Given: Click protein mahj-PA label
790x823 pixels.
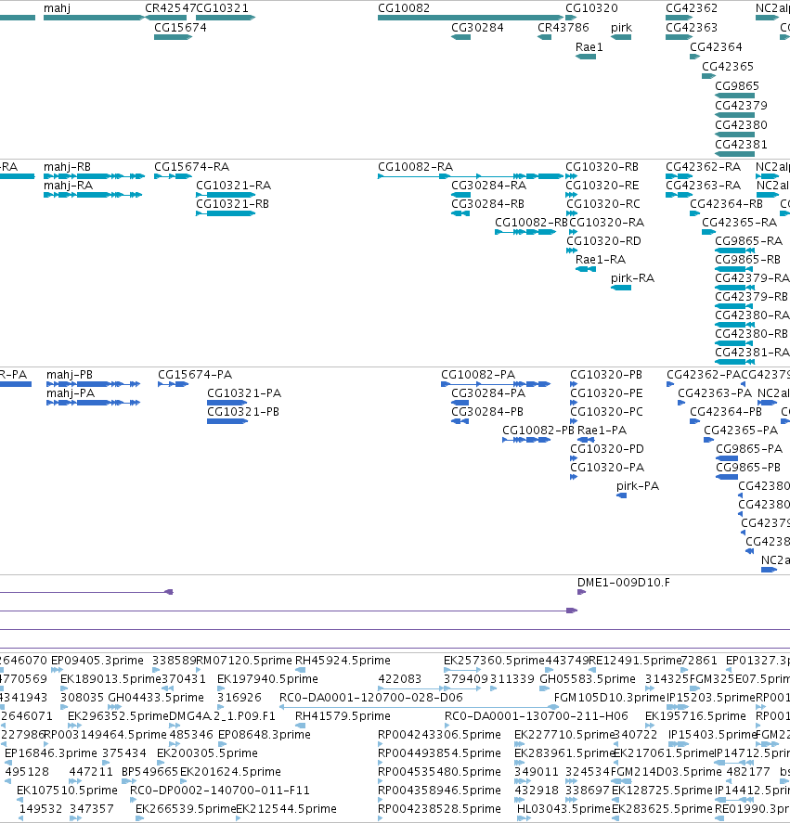Looking at the screenshot, I should click(71, 393).
